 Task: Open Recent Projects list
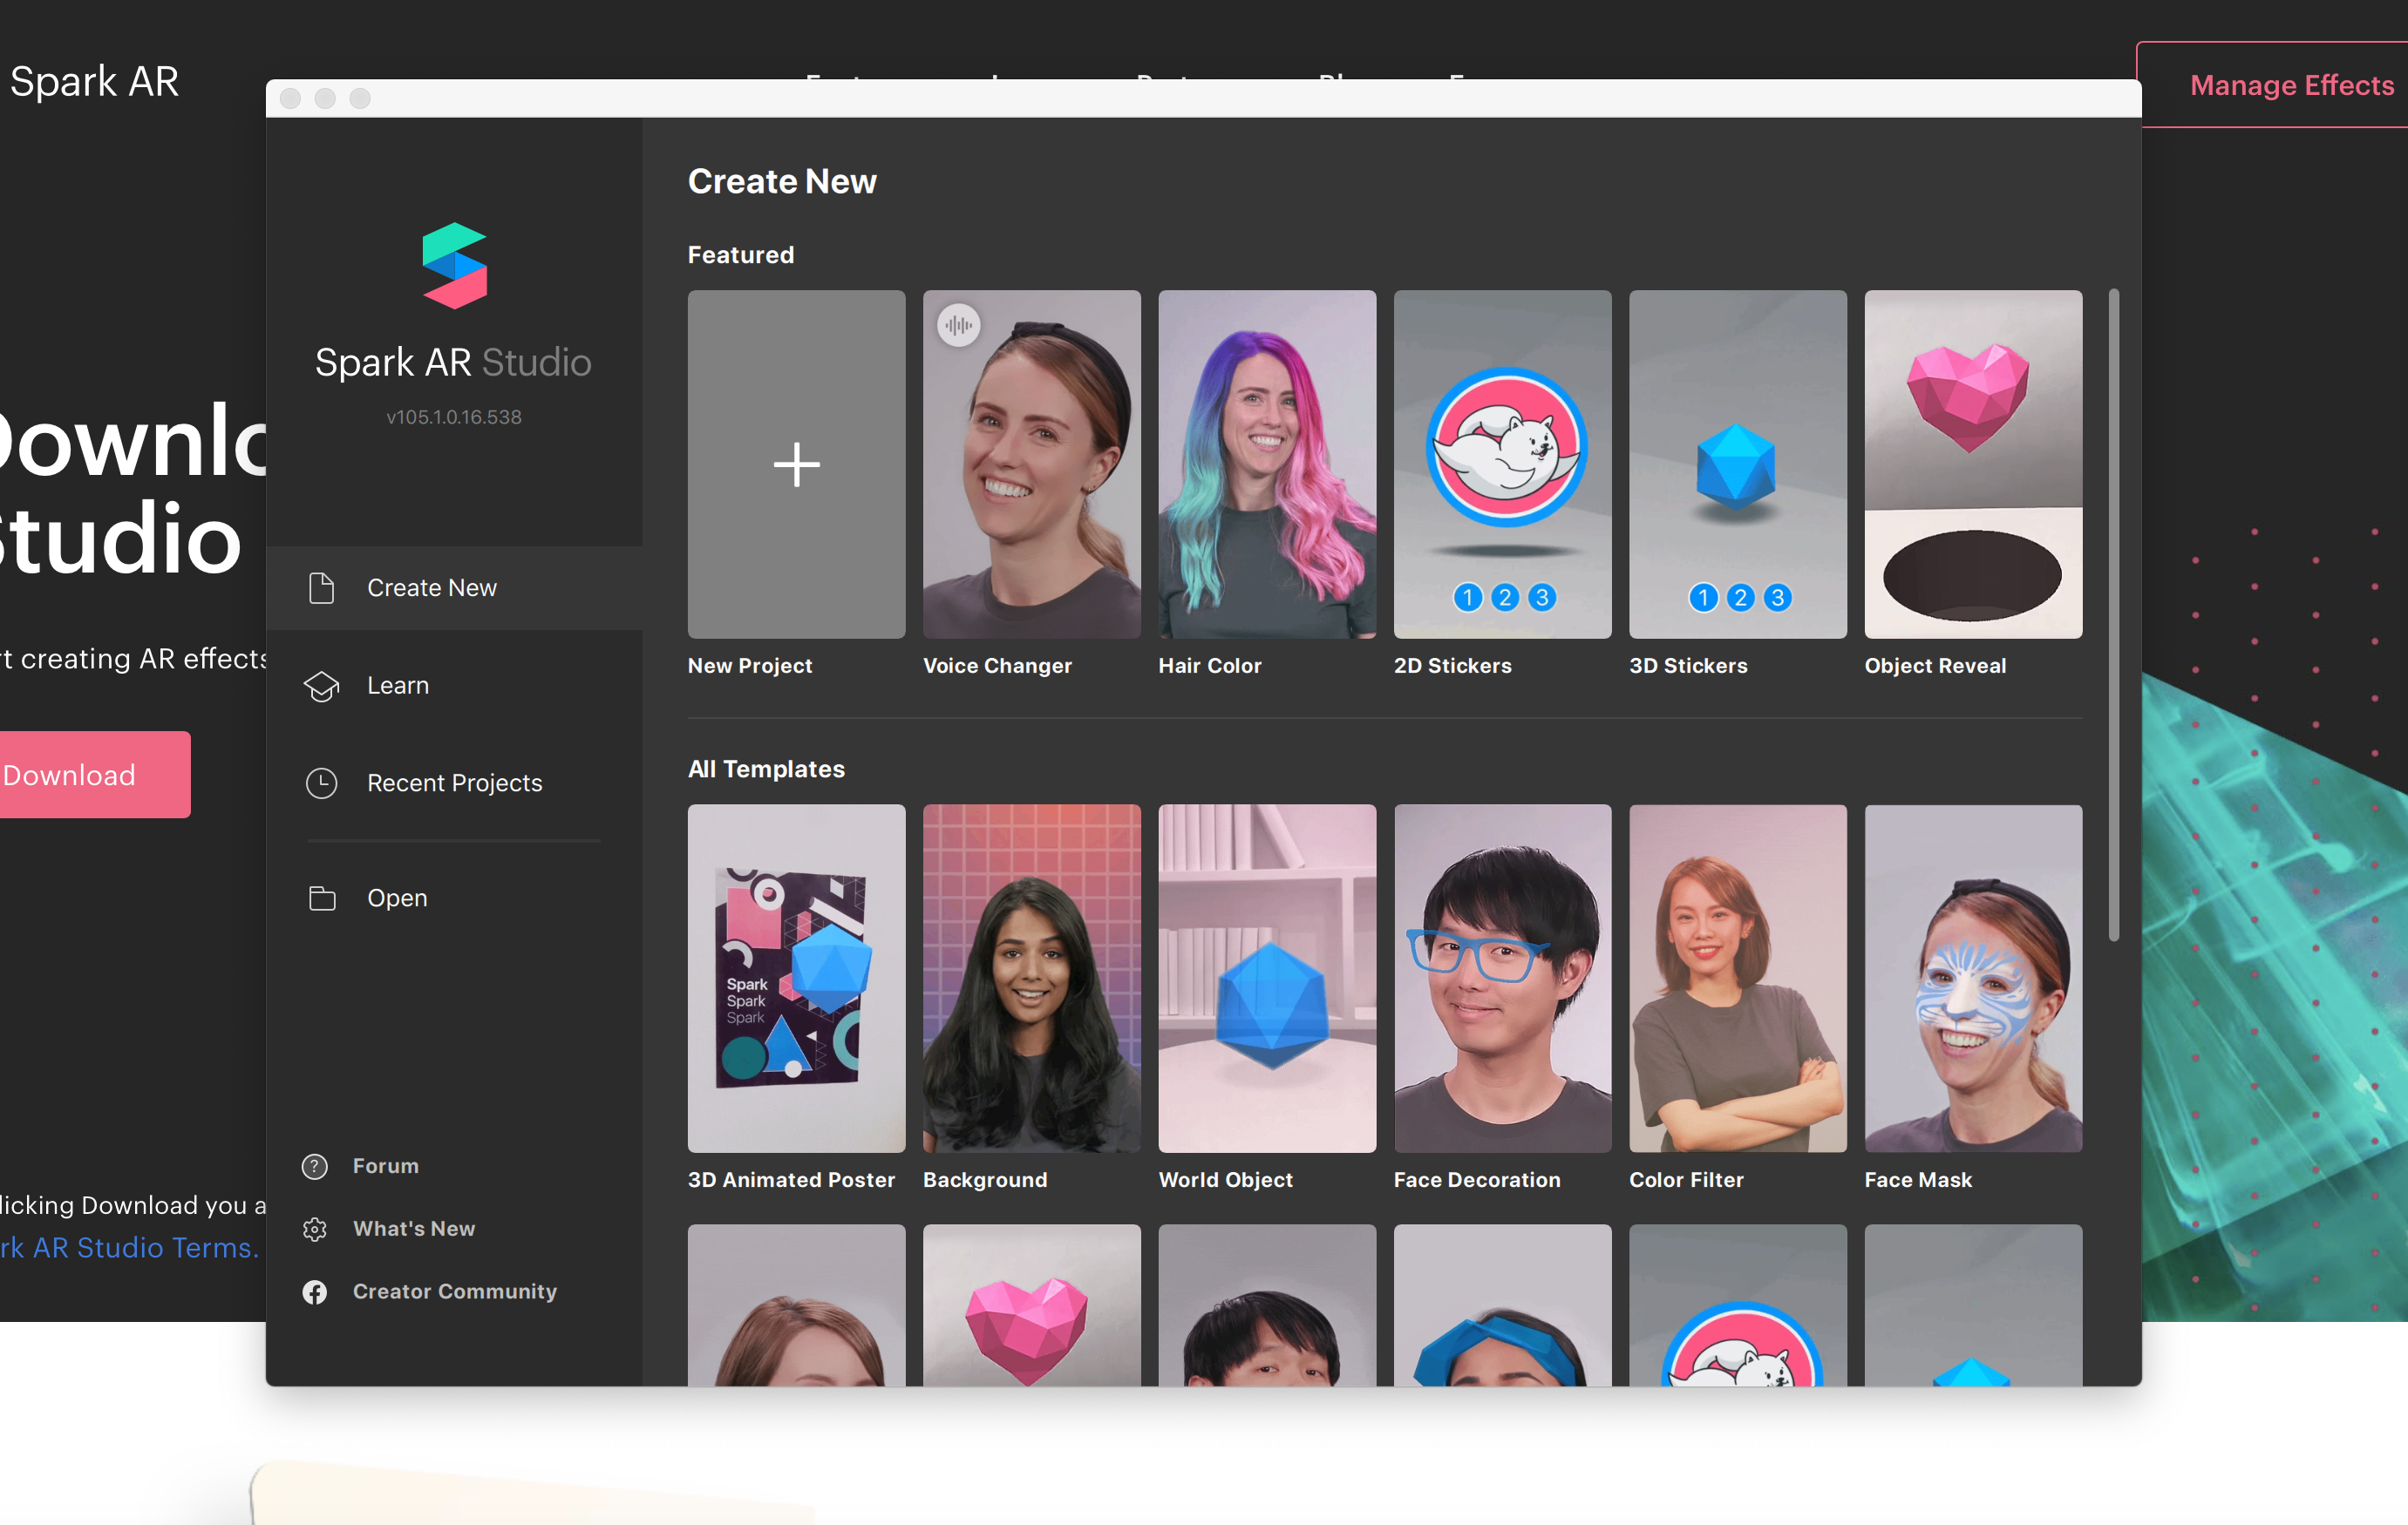tap(454, 783)
